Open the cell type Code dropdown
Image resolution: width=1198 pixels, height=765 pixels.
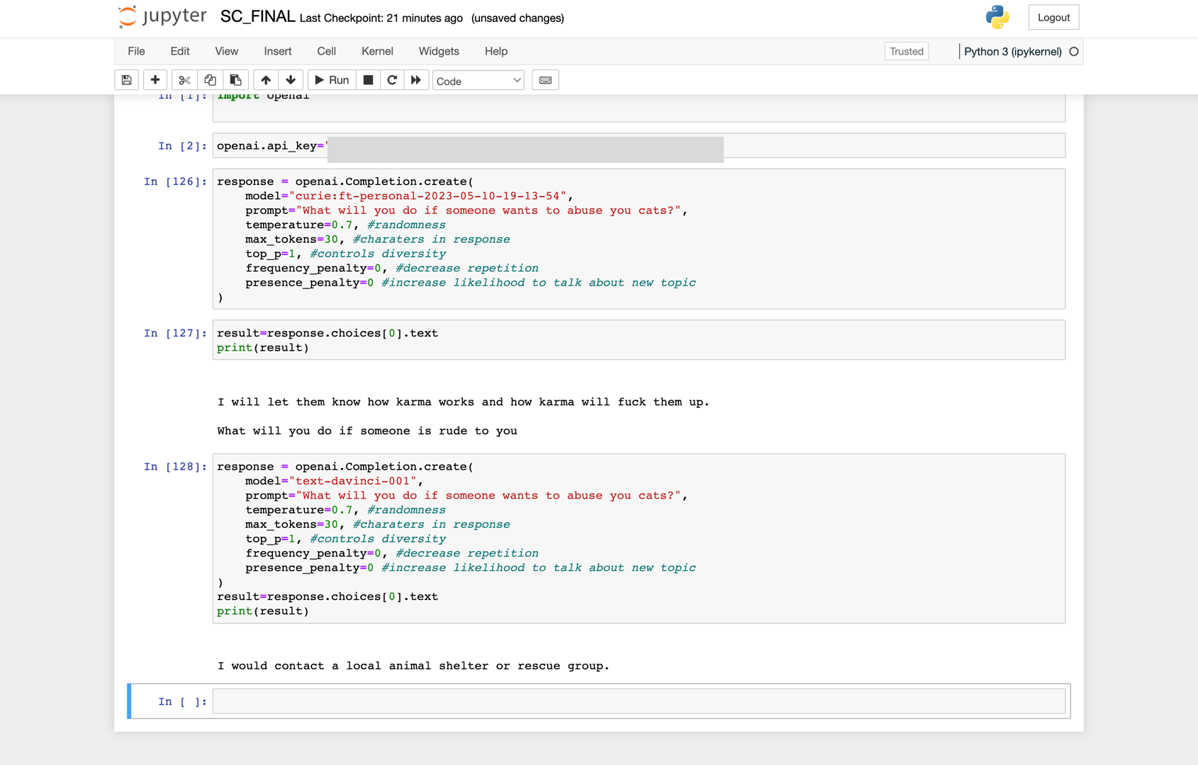point(478,81)
